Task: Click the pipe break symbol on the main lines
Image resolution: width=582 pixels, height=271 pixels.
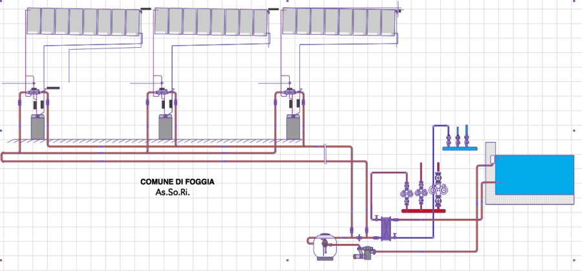Action: [325, 154]
